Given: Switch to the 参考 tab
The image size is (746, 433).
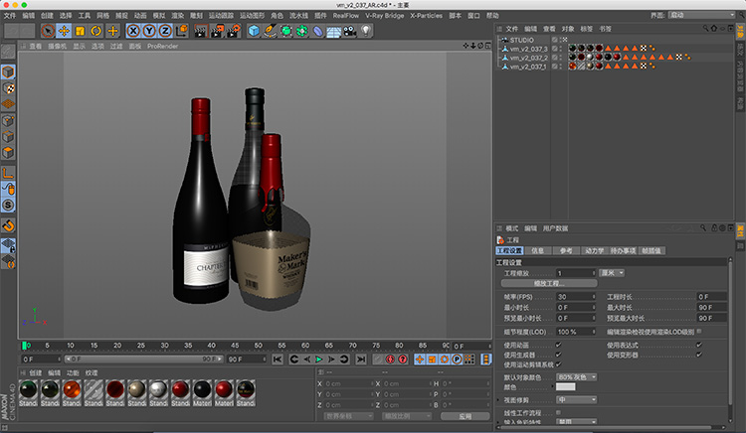Looking at the screenshot, I should coord(566,250).
